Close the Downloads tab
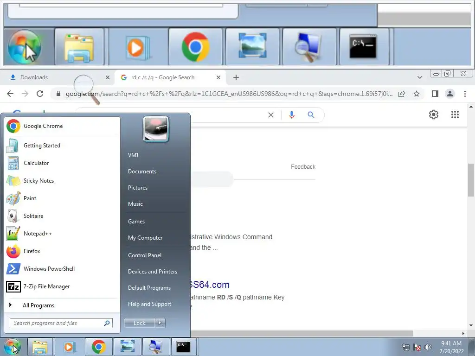This screenshot has height=356, width=475. coord(108,77)
